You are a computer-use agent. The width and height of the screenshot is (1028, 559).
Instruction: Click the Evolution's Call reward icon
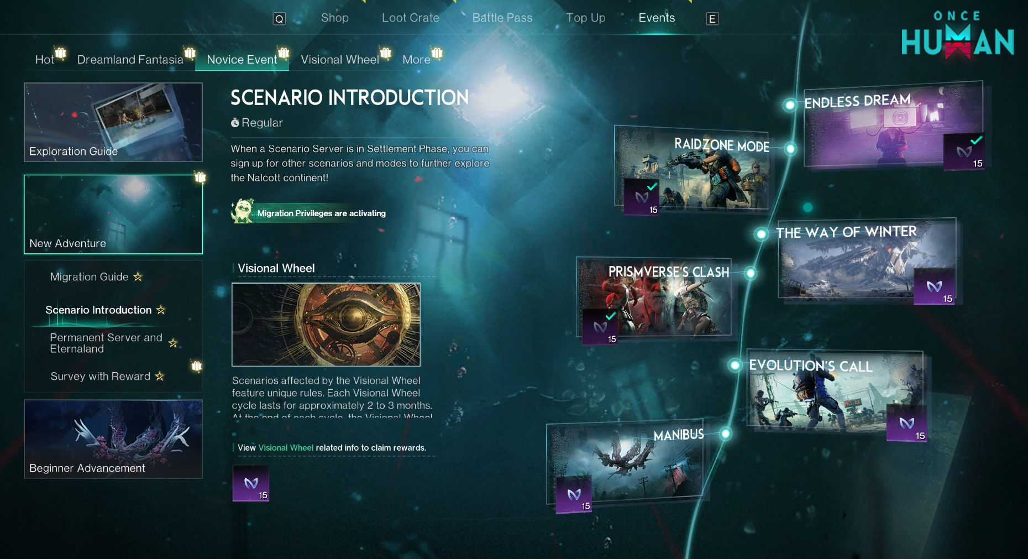pos(906,423)
